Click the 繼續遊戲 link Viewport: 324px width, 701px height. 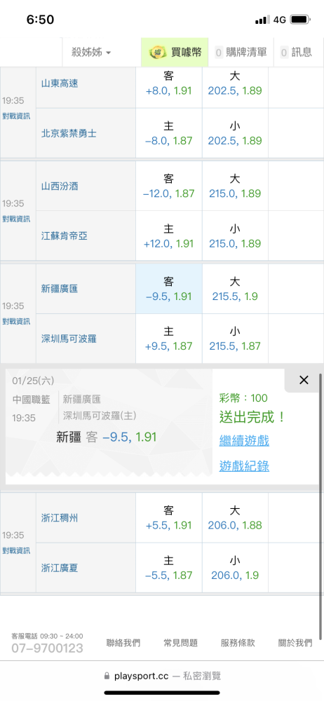[244, 441]
